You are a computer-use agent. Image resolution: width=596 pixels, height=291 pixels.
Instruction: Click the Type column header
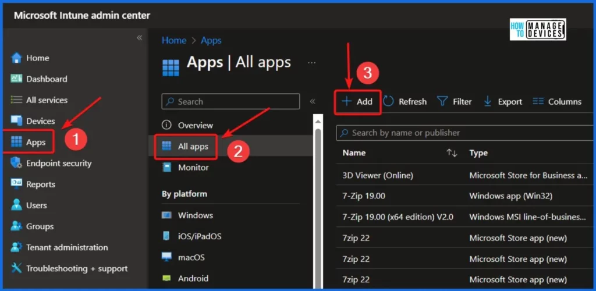(478, 152)
